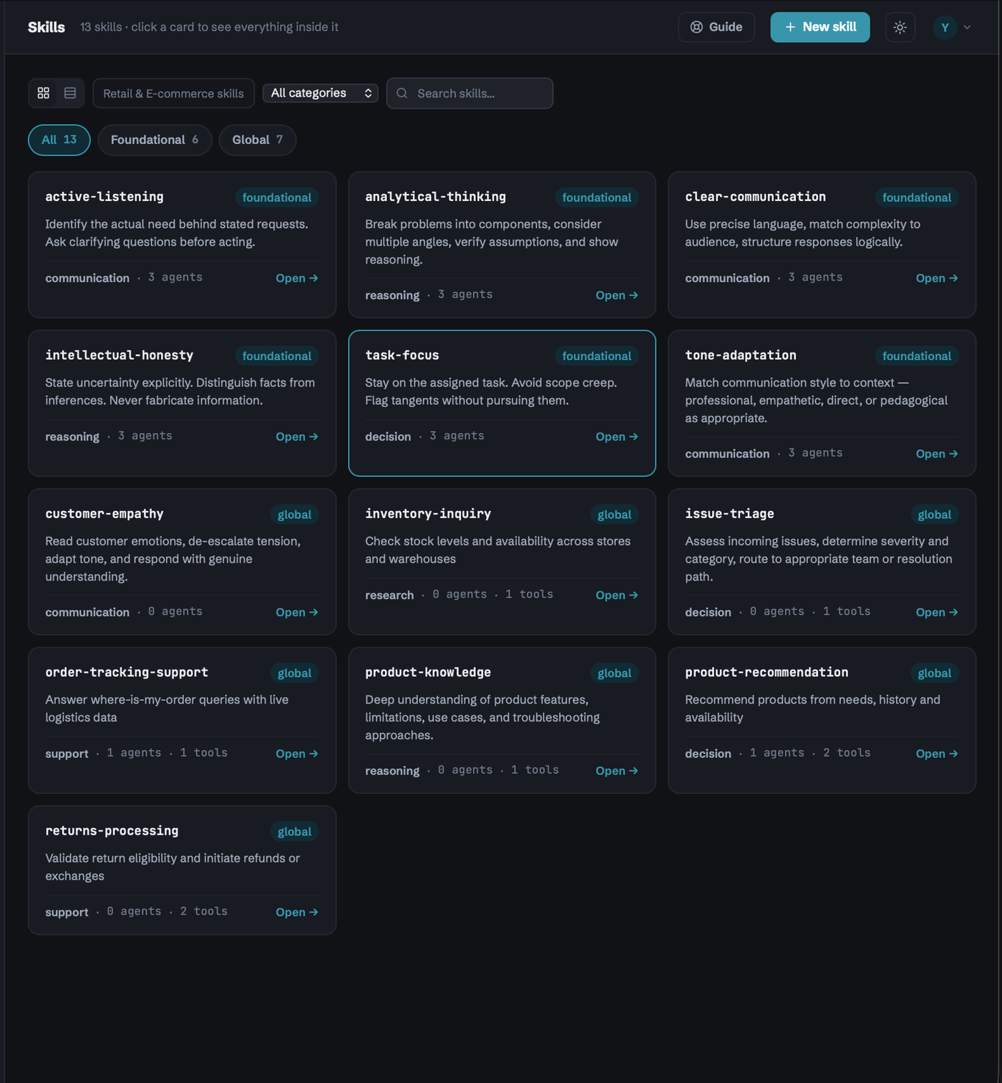This screenshot has height=1083, width=1002.
Task: Click global badge on returns-processing card
Action: (x=294, y=832)
